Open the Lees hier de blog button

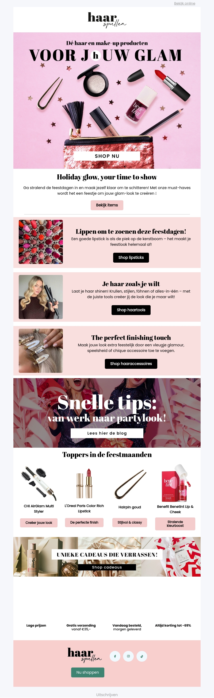click(107, 433)
